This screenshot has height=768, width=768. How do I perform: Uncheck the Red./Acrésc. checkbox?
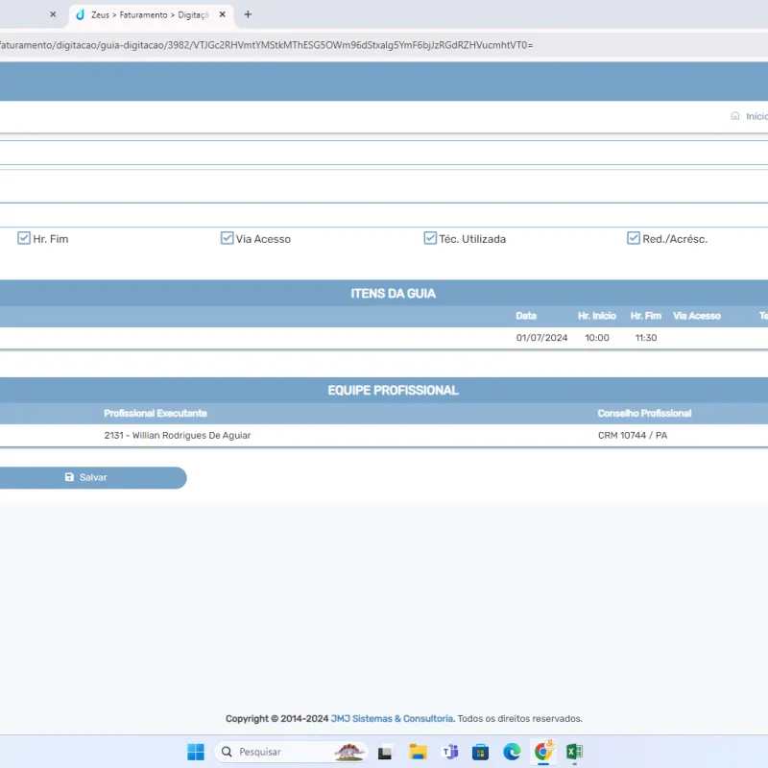634,238
